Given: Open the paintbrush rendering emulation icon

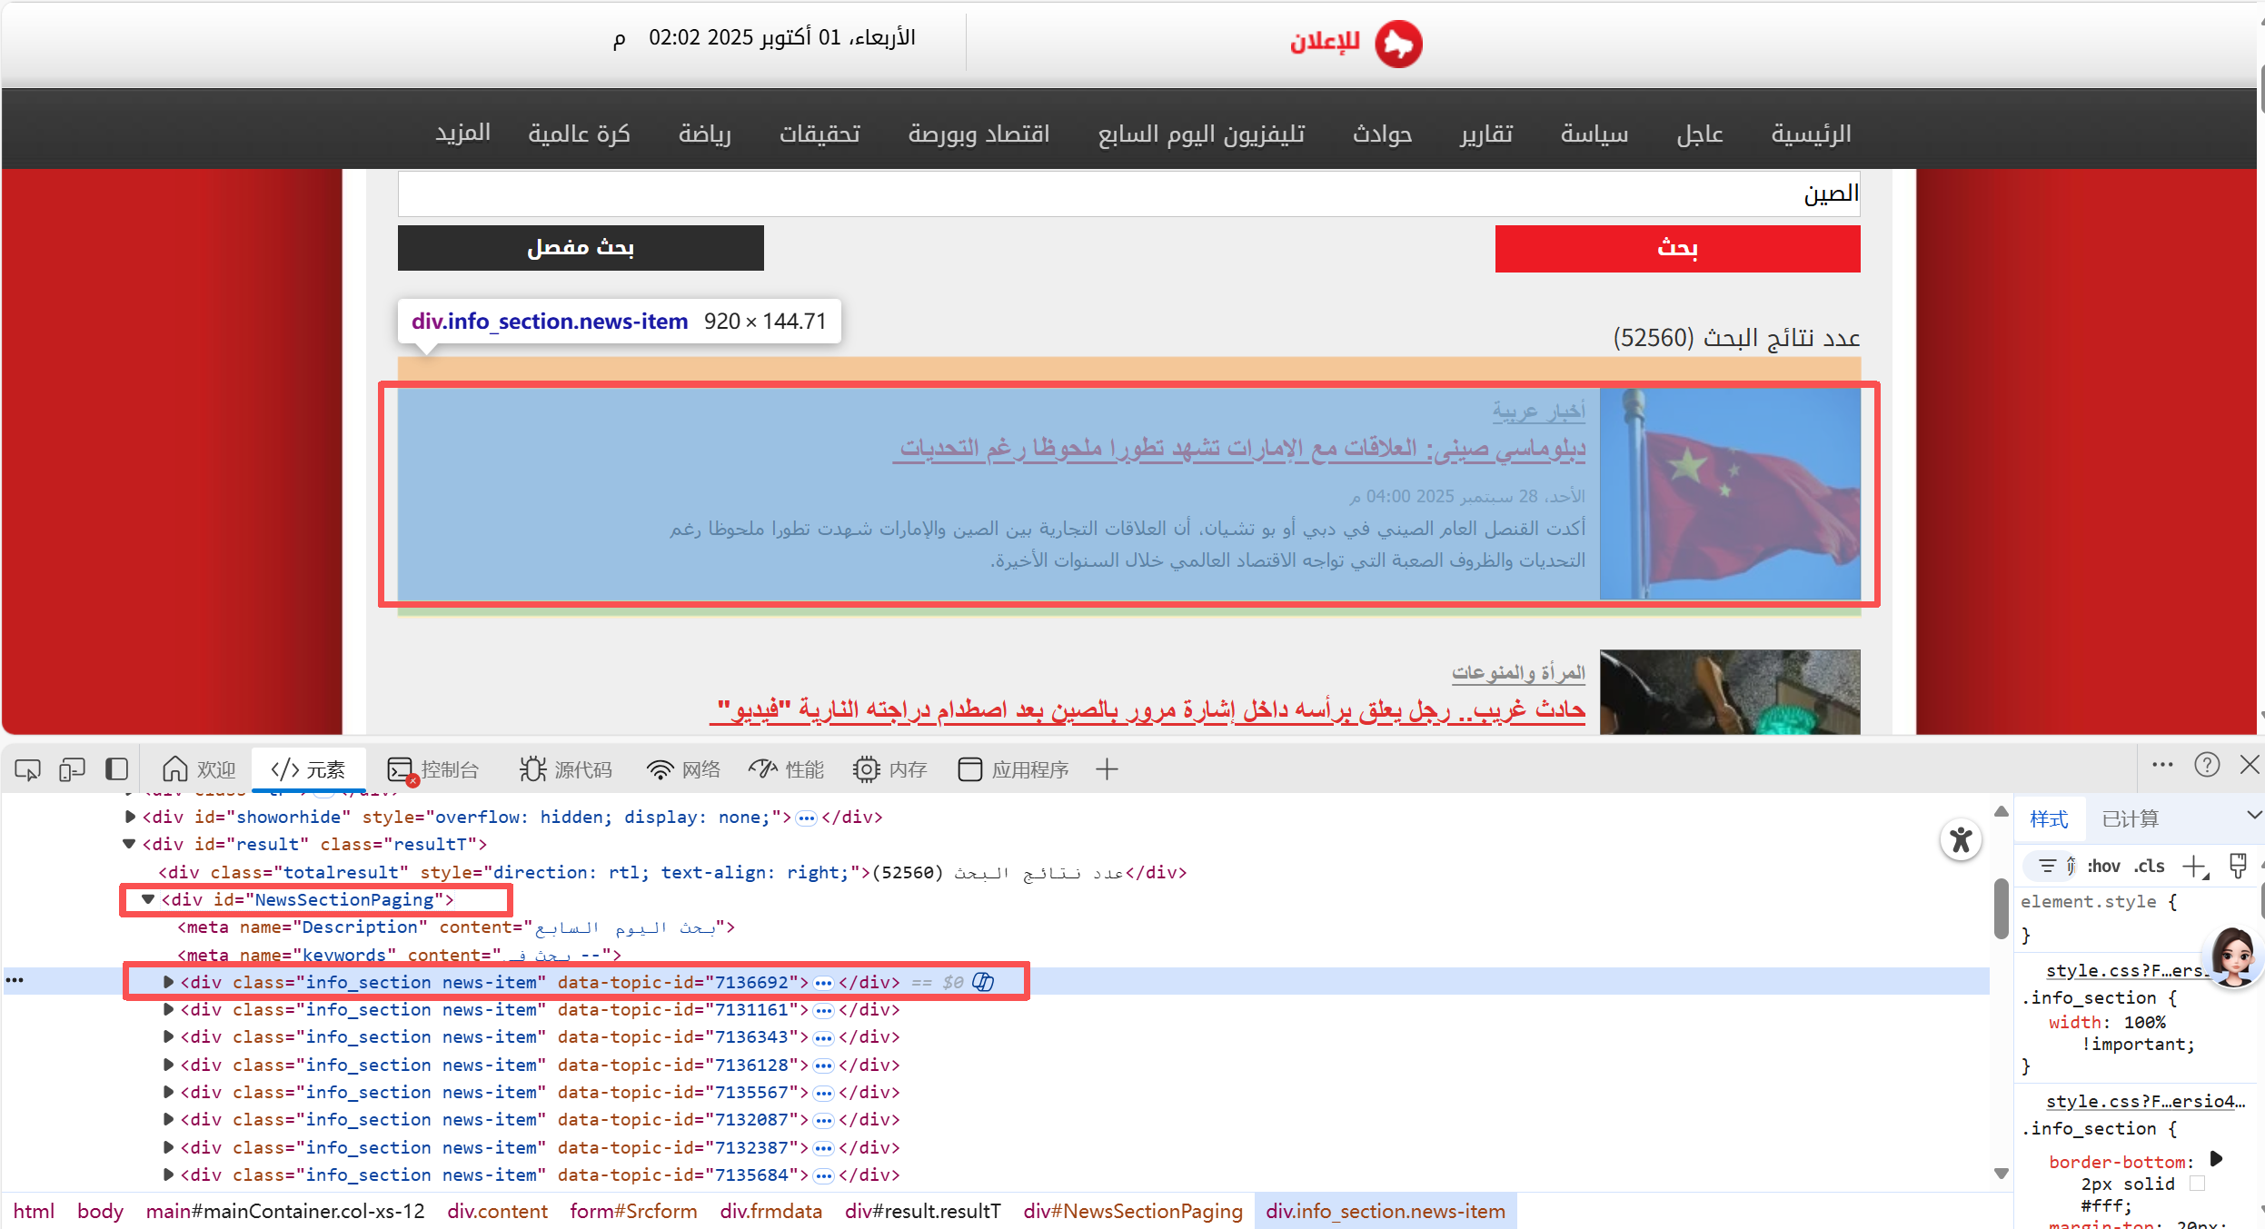Looking at the screenshot, I should [x=2238, y=867].
